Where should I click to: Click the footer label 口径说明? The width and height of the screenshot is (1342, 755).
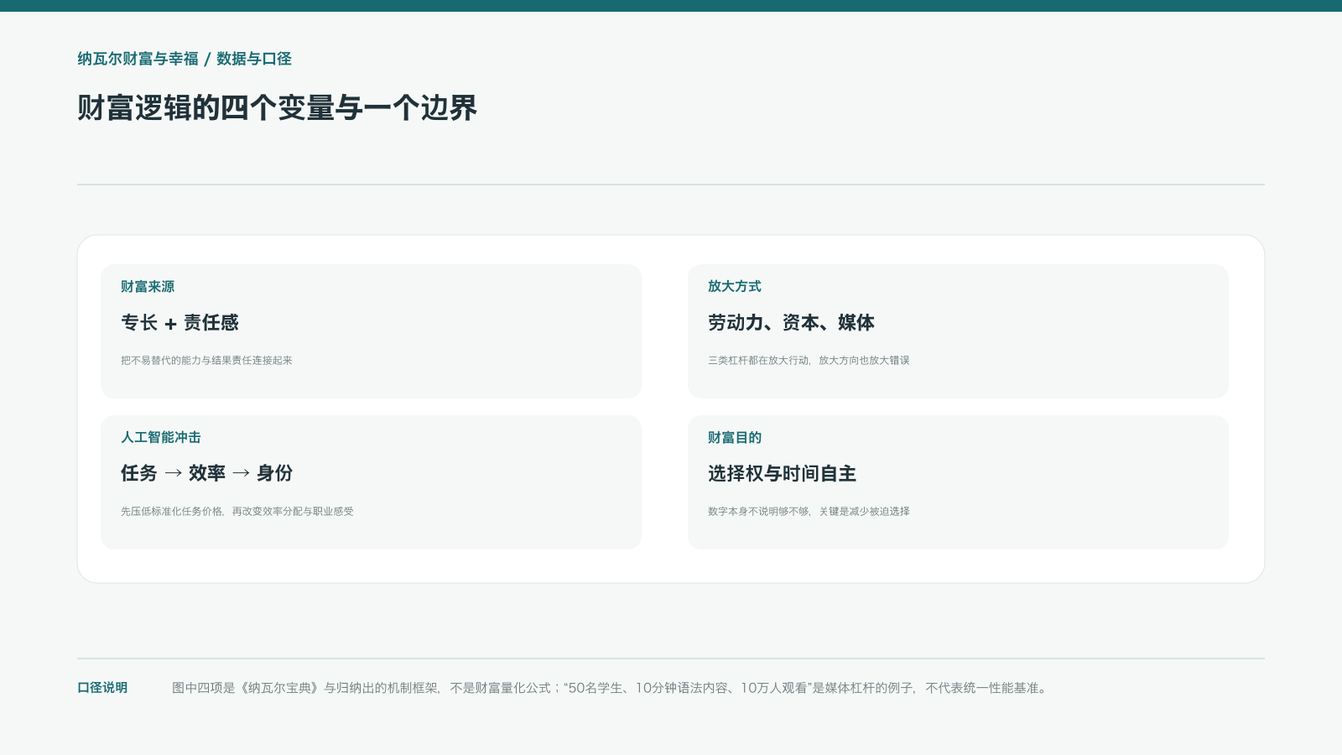(102, 688)
